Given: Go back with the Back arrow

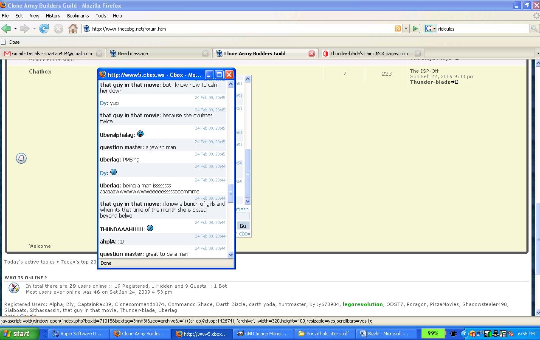Looking at the screenshot, I should 6,28.
